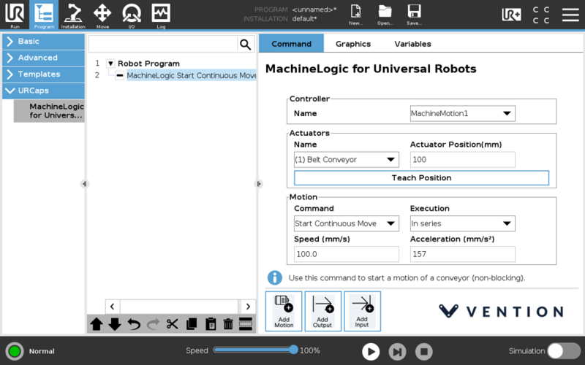Screen dimensions: 585x365
Task: Expand the Basic section
Action: pyautogui.click(x=44, y=42)
